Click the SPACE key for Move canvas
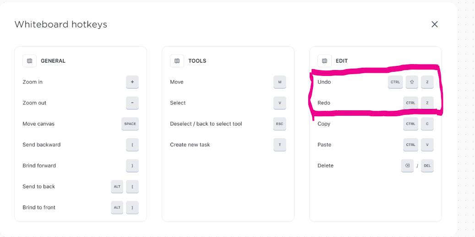Image resolution: width=475 pixels, height=237 pixels. (130, 124)
